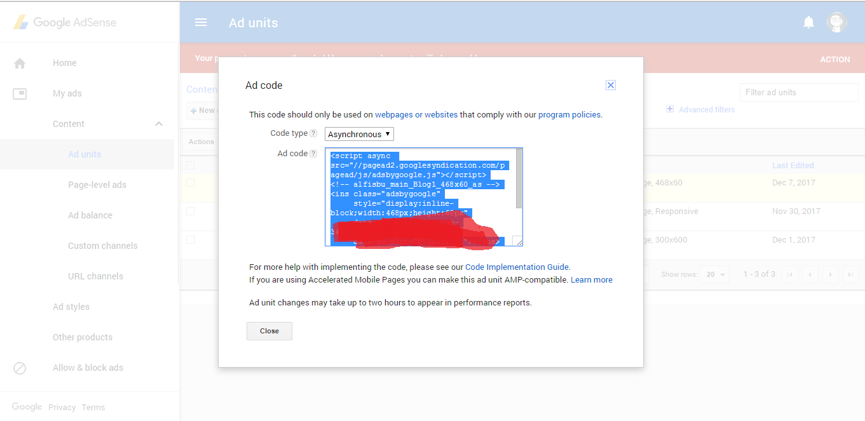Click the 1 - 3 of 3 counter

pos(759,274)
